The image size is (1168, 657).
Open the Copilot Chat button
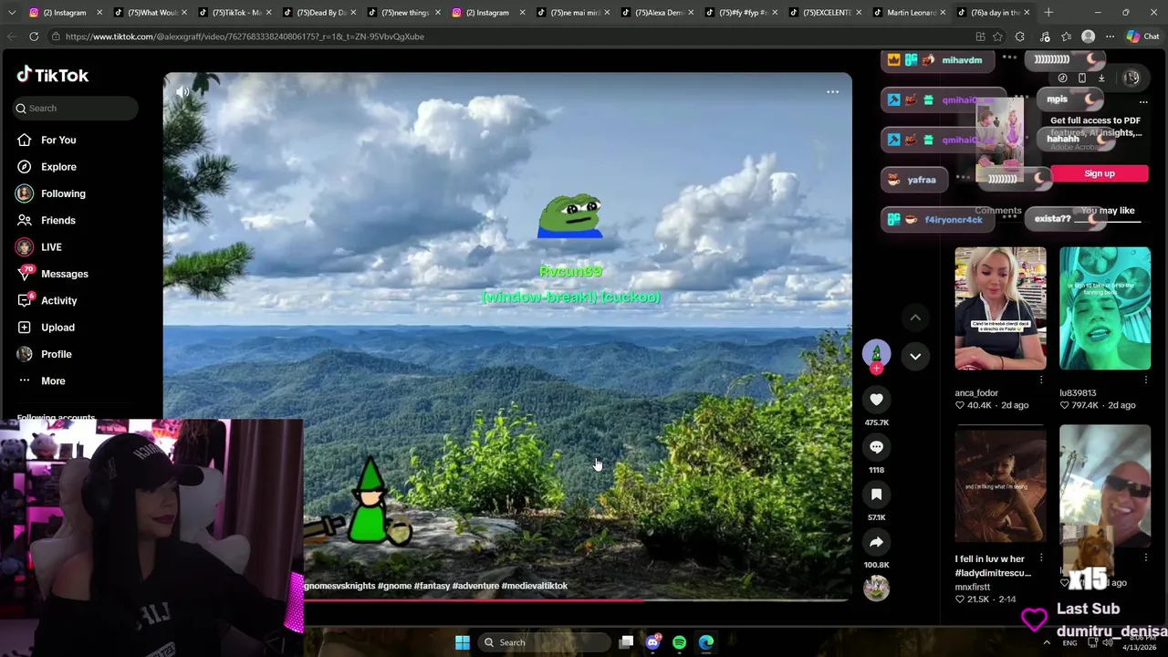click(1142, 36)
